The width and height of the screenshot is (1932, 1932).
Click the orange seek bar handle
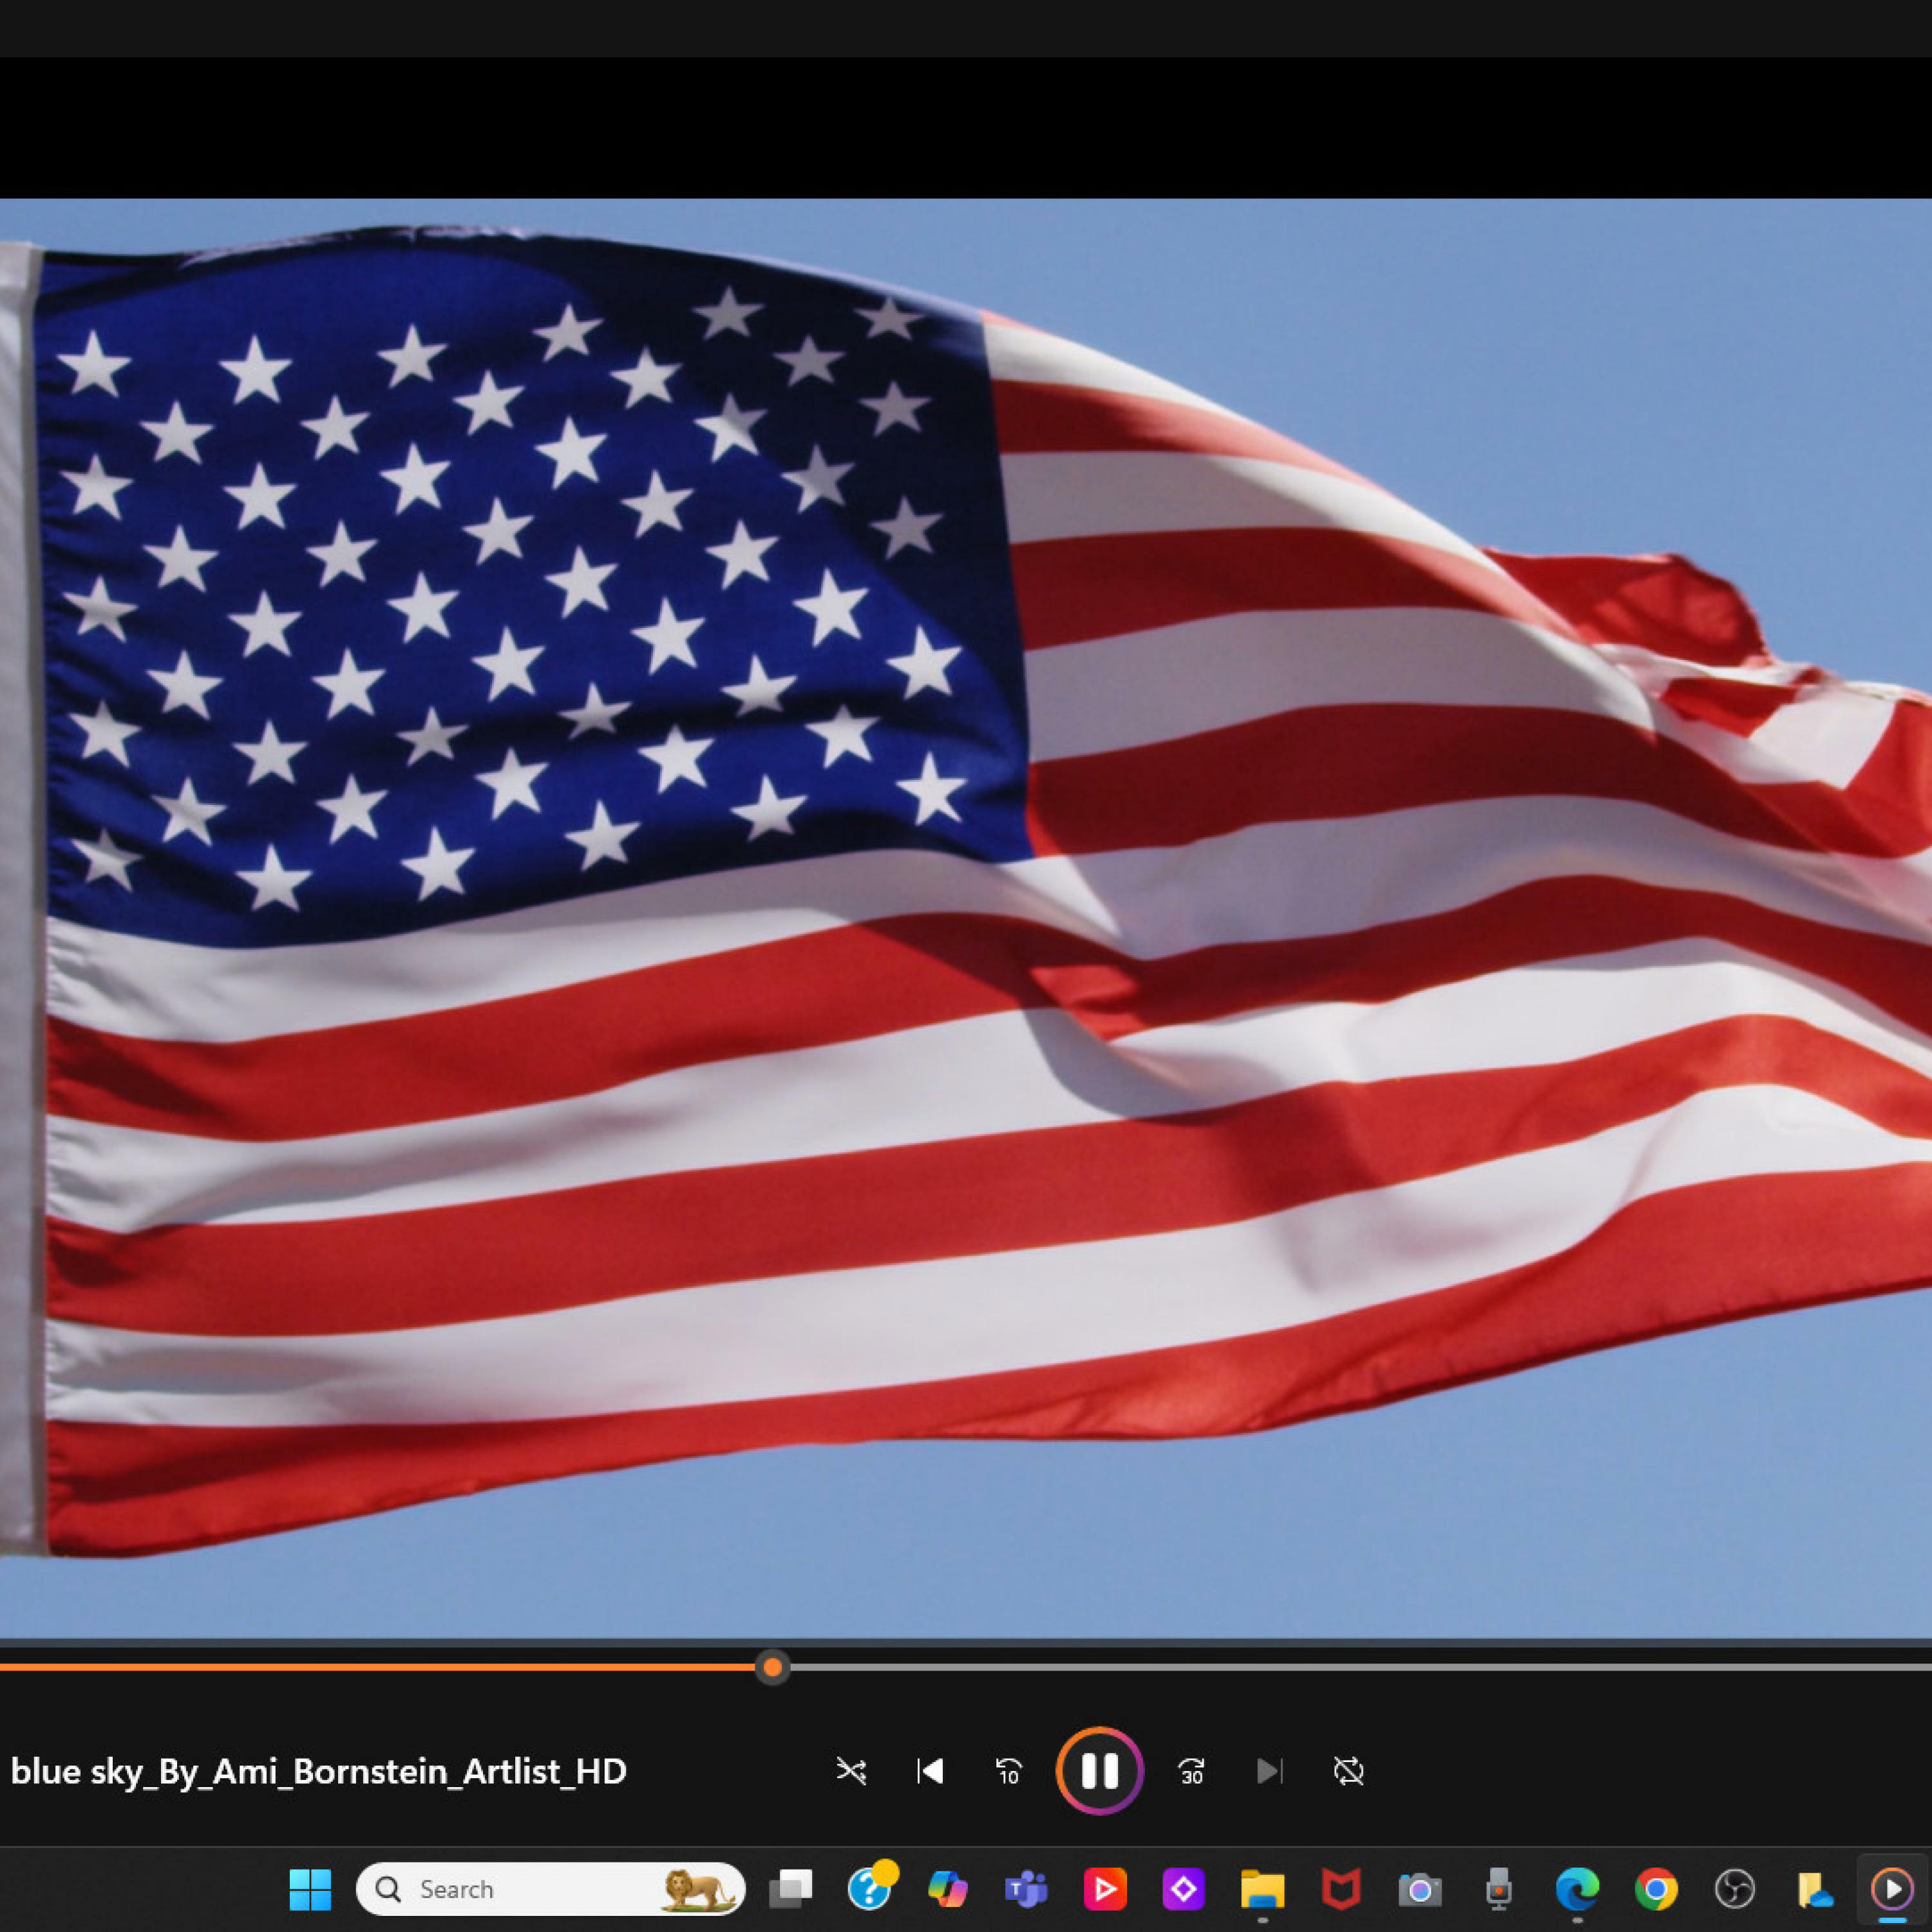click(x=772, y=1667)
